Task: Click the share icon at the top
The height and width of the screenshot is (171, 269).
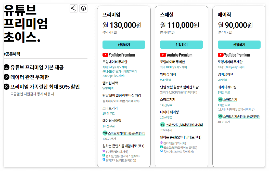Action: pos(73,8)
